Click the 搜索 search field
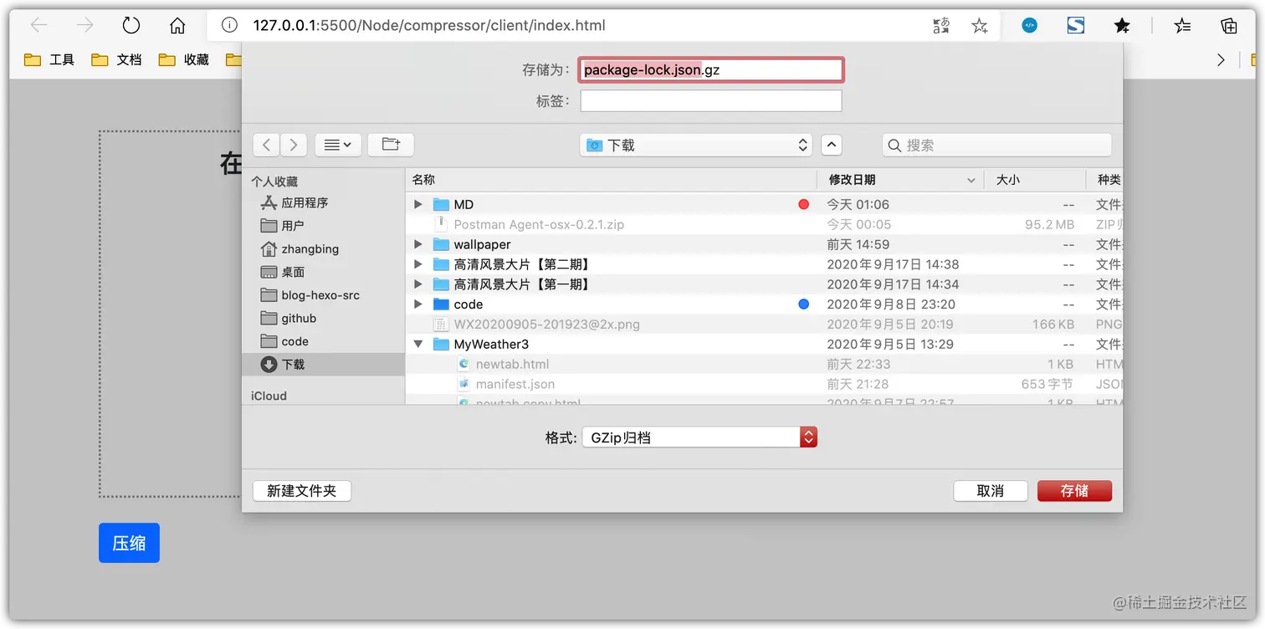 pyautogui.click(x=997, y=145)
